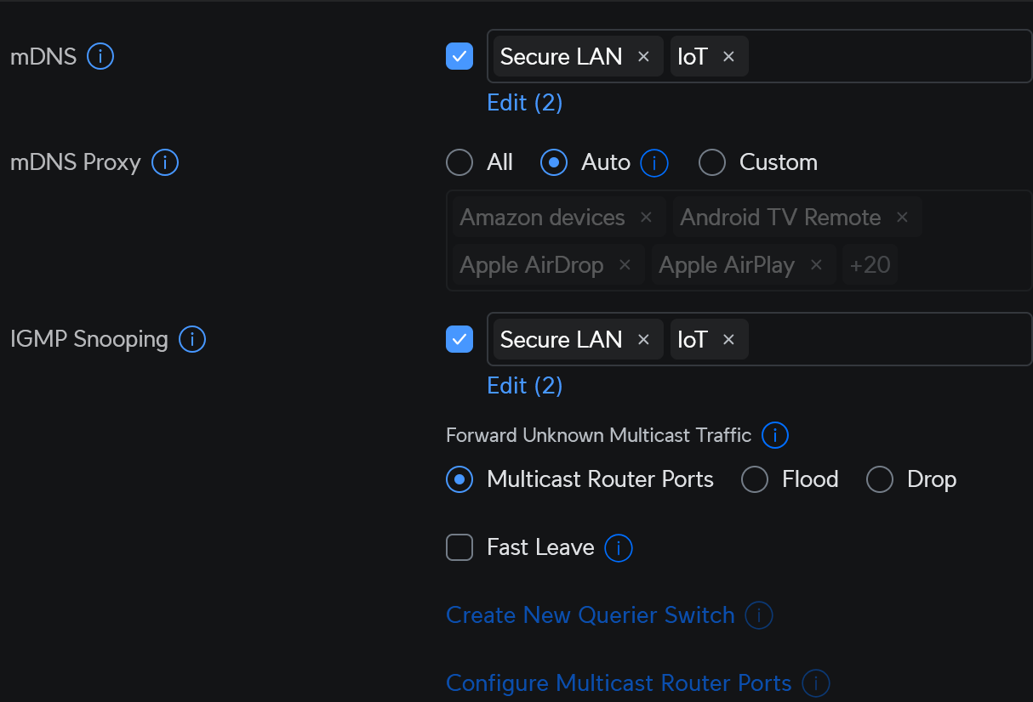Uncheck the IGMP Snooping checkbox
1033x702 pixels.
pos(459,340)
